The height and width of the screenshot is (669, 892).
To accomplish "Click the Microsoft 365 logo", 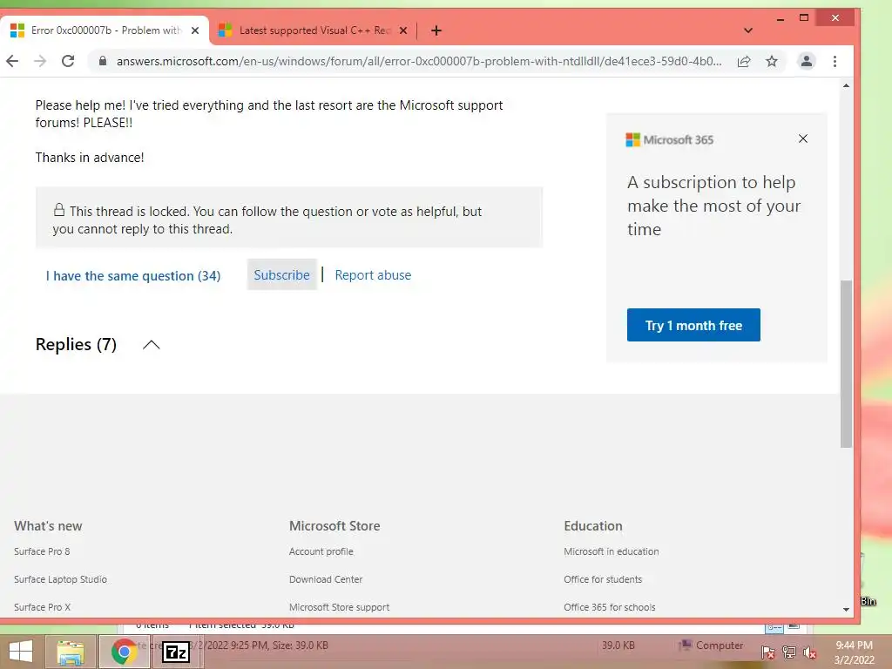I will [x=670, y=140].
